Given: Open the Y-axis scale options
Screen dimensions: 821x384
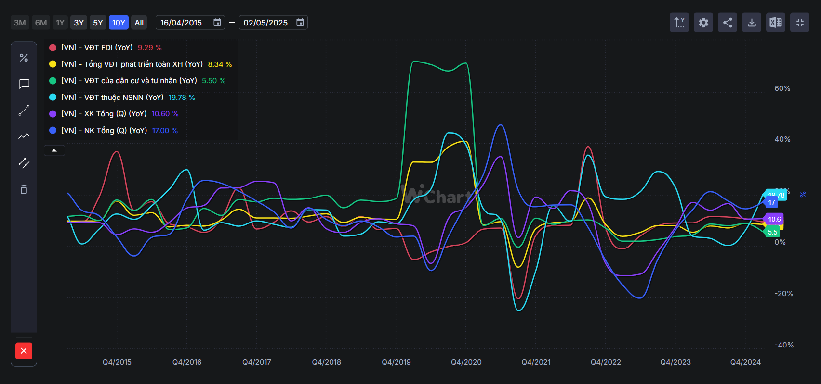Looking at the screenshot, I should 679,23.
